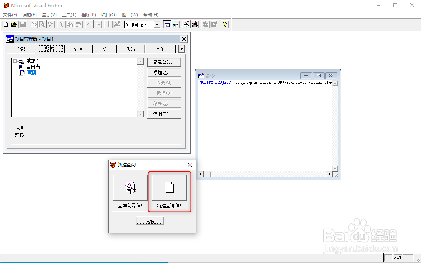Screen dimensions: 421x263
Task: Click tree list scroll up arrow
Action: tap(140, 61)
